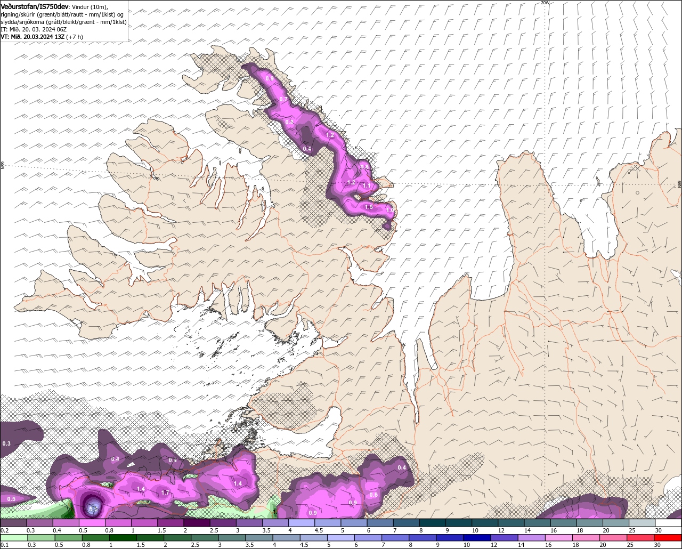The height and width of the screenshot is (549, 682).
Task: Pick the bottom legend swatch for 2.5–3
Action: 204,537
